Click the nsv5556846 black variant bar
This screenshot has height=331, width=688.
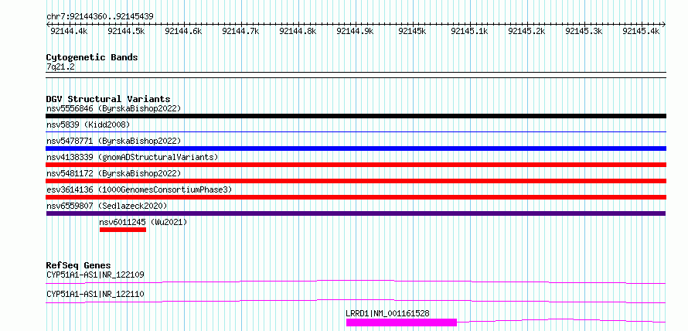356,116
